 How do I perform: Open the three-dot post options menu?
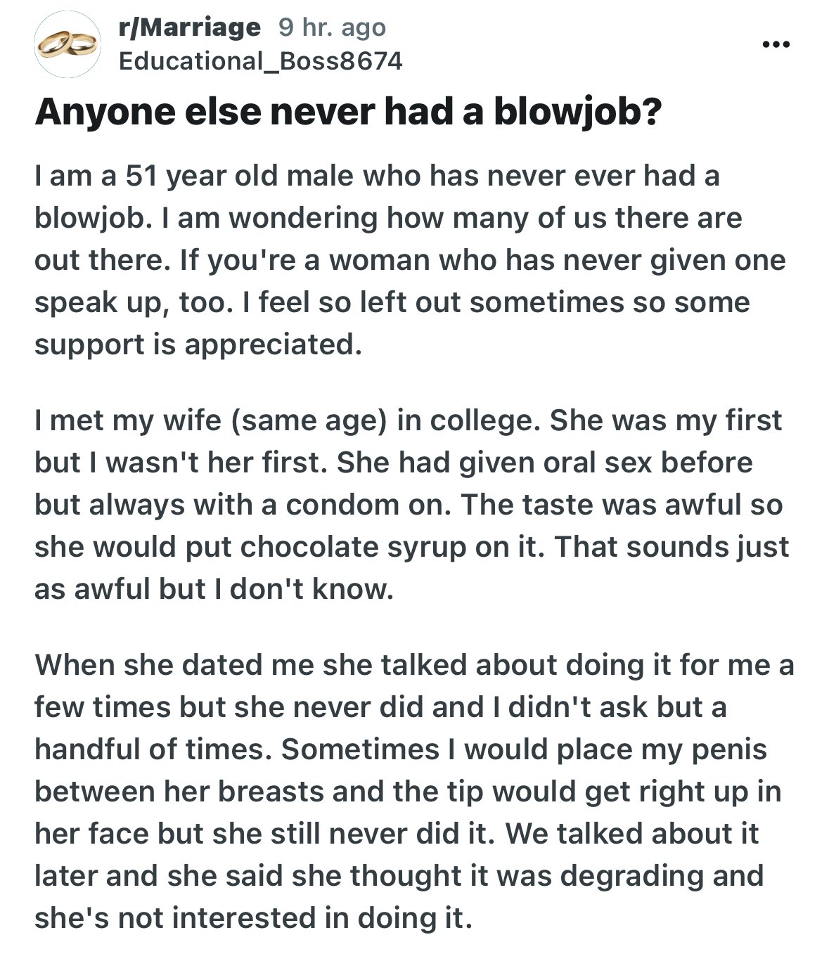point(776,45)
